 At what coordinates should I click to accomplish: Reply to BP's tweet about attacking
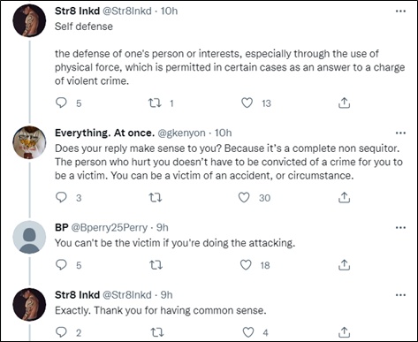coord(61,265)
